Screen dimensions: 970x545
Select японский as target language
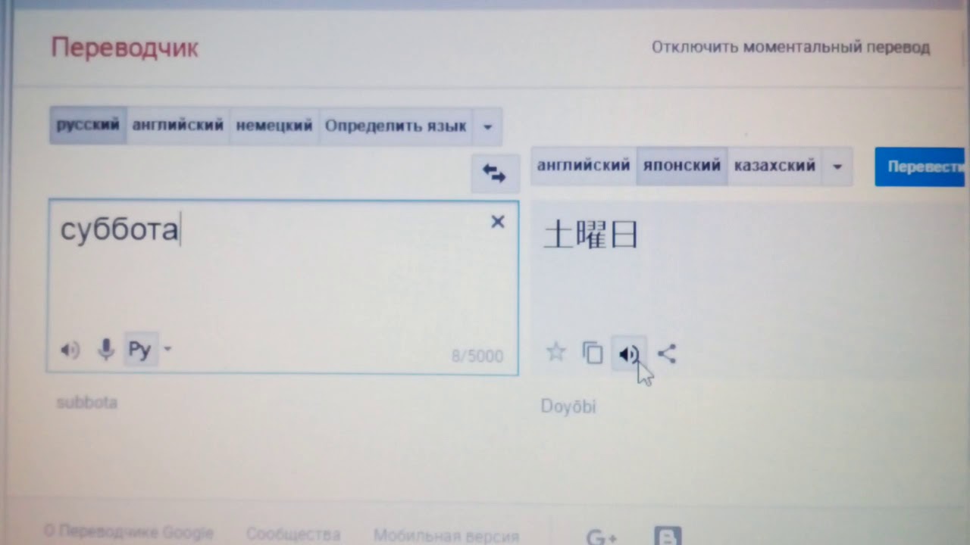(x=682, y=166)
